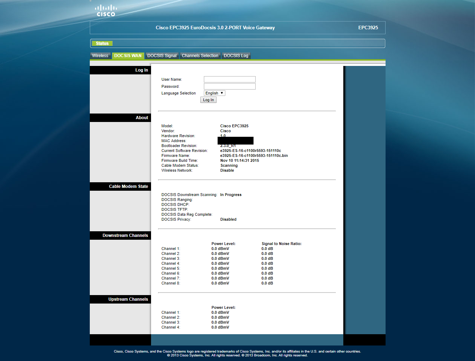Focus the Password input field

click(x=230, y=86)
